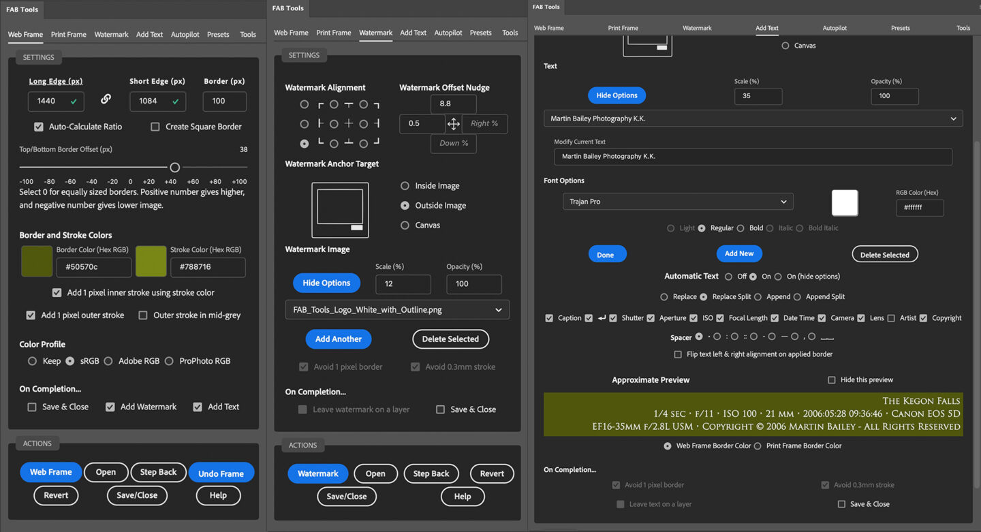The image size is (981, 532).
Task: Choose the Inside Image anchor option
Action: [x=405, y=186]
